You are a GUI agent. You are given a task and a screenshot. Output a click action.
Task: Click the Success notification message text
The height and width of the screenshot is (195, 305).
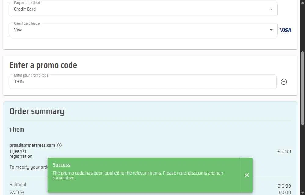click(x=139, y=175)
